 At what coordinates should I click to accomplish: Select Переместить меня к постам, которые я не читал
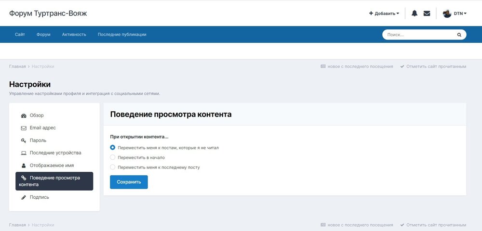[x=112, y=148]
